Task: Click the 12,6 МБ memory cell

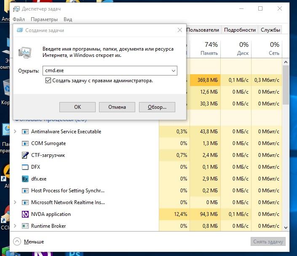Action: pos(205,92)
